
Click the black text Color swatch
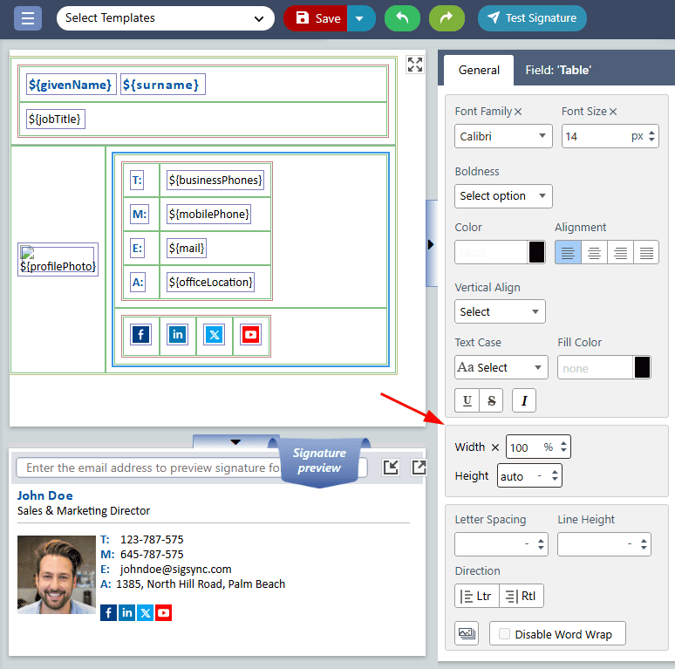pyautogui.click(x=537, y=252)
